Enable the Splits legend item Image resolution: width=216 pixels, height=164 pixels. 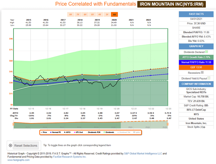click(x=137, y=132)
